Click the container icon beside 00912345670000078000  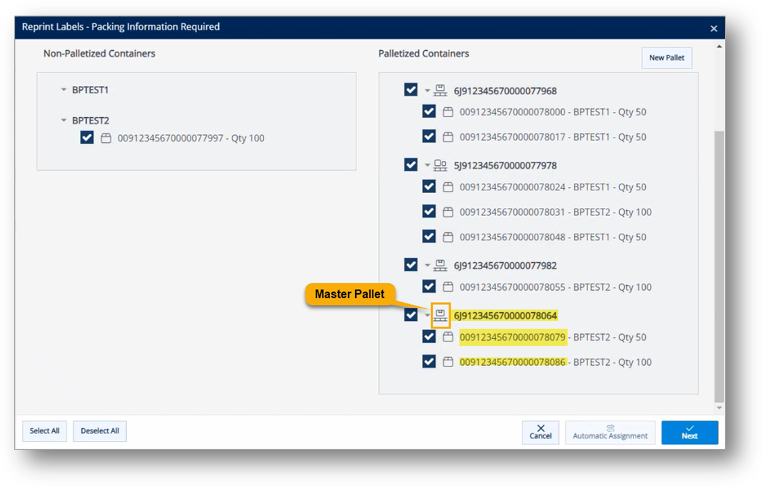[449, 111]
